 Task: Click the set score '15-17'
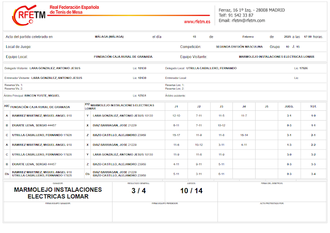177,135
